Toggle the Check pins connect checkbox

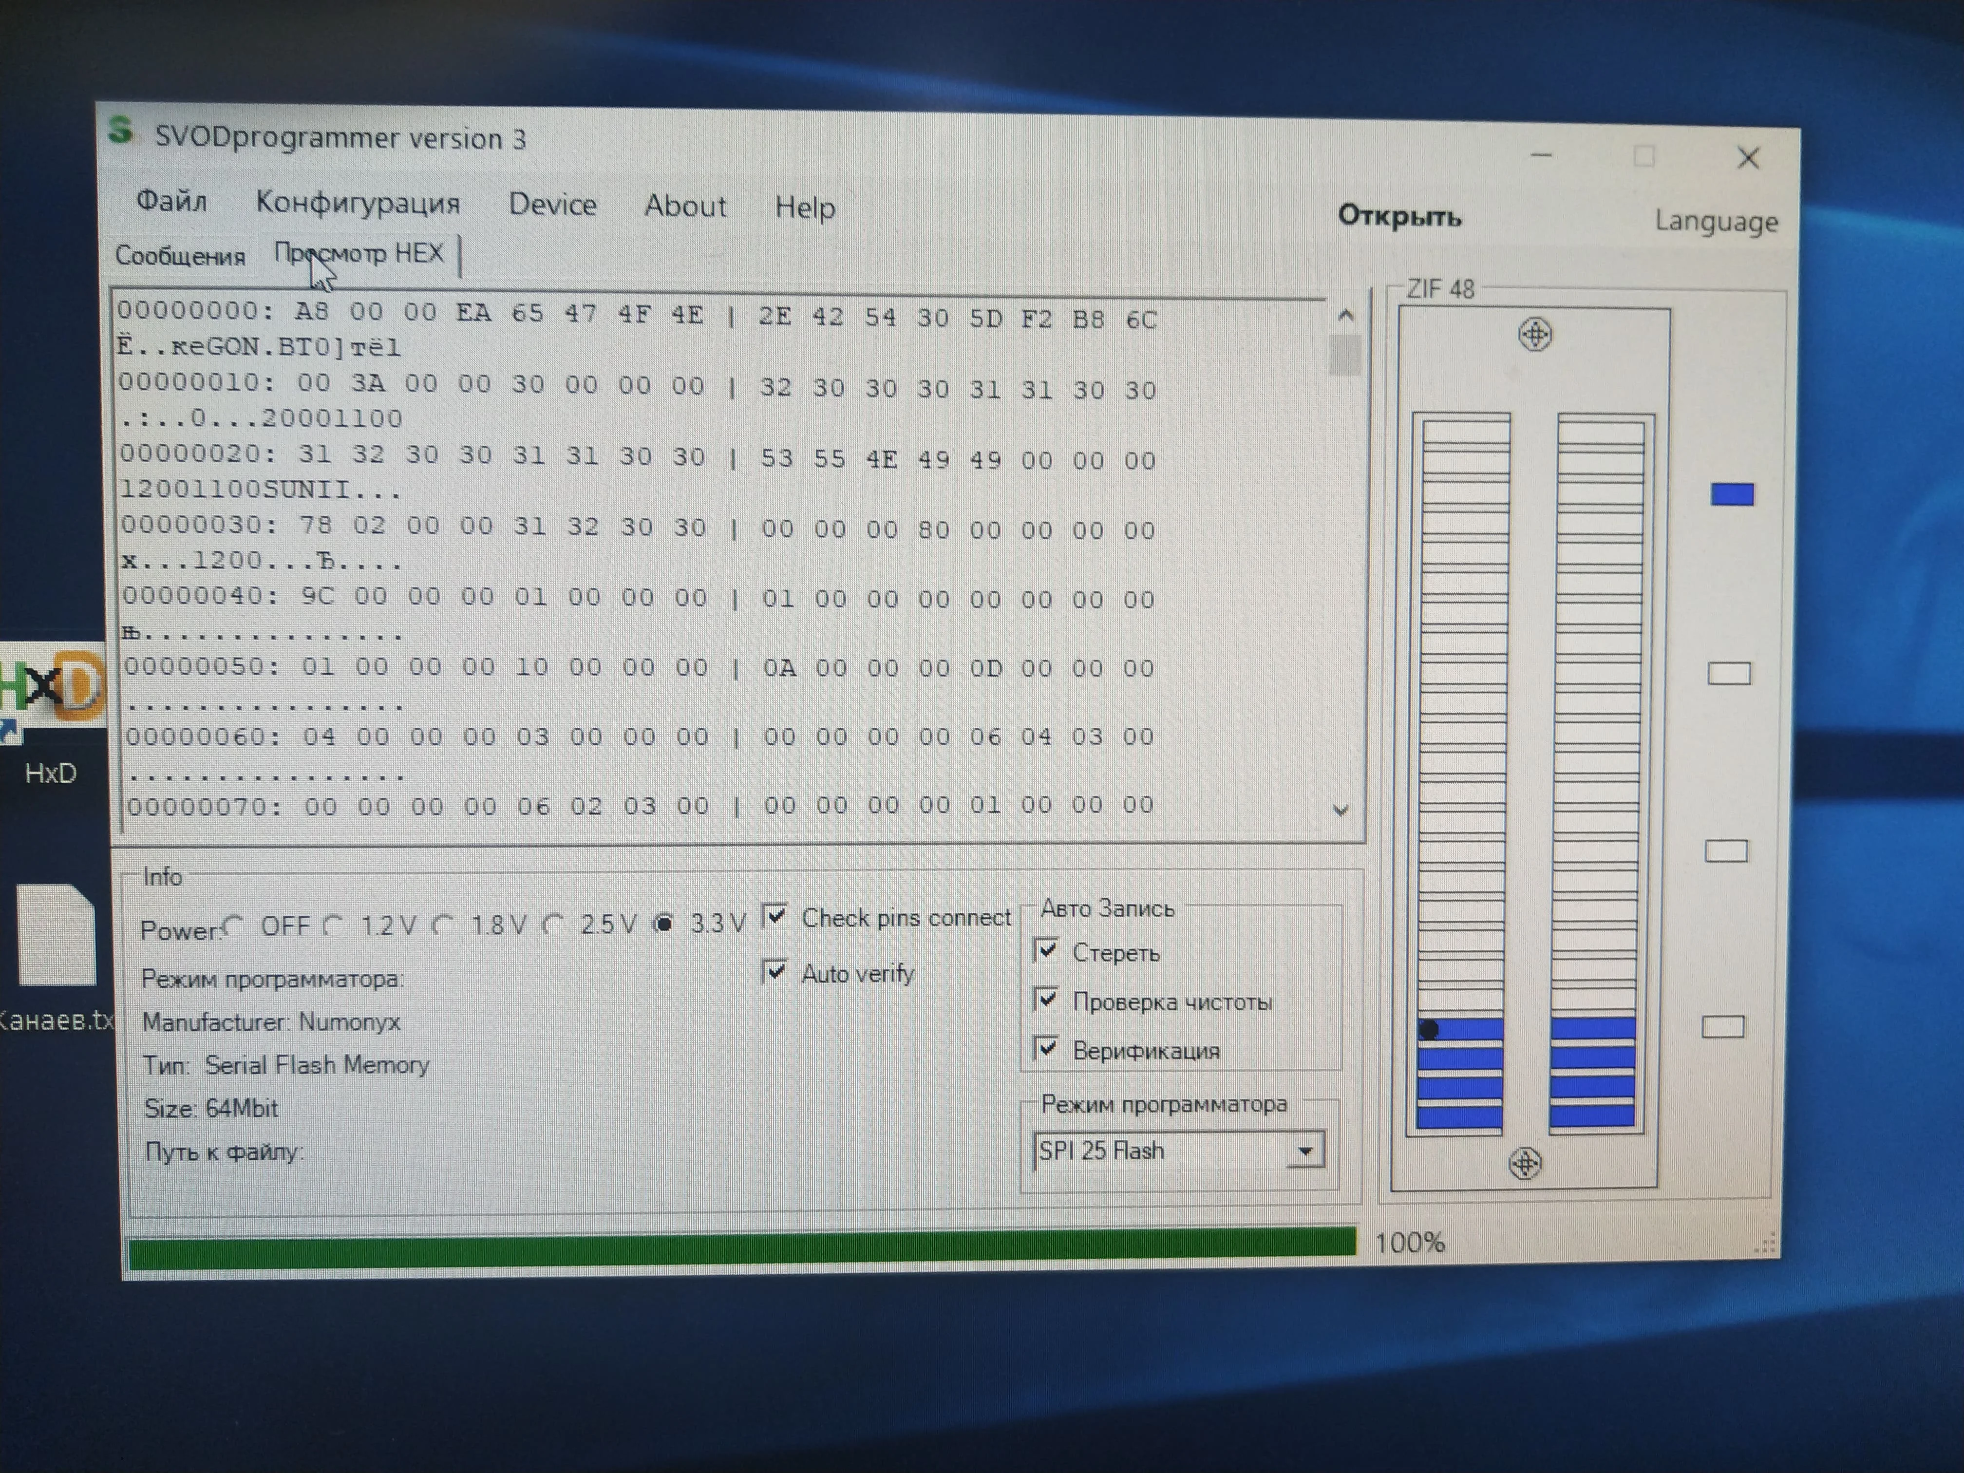pos(775,915)
